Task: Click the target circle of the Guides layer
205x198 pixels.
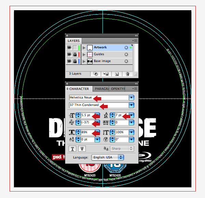Action: [x=126, y=55]
